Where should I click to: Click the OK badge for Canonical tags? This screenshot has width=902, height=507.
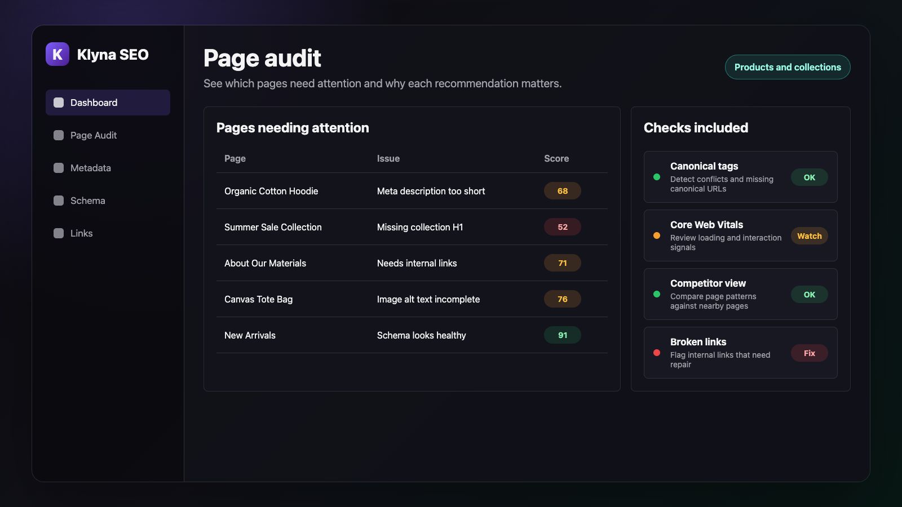point(810,177)
